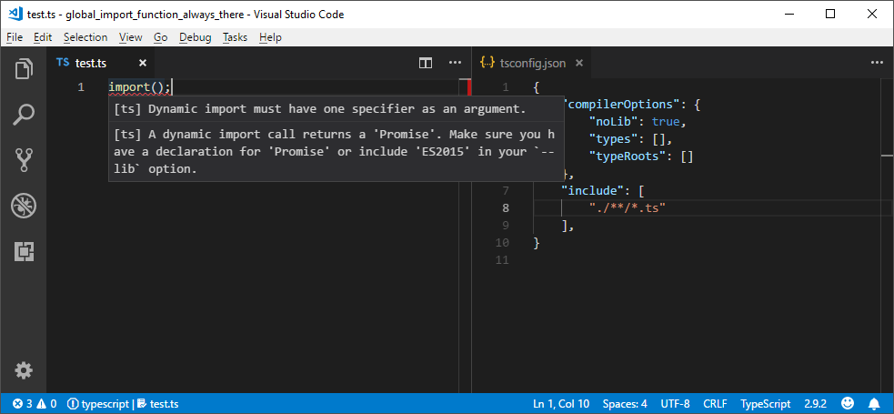
Task: Open the Source Control view
Action: click(x=24, y=160)
